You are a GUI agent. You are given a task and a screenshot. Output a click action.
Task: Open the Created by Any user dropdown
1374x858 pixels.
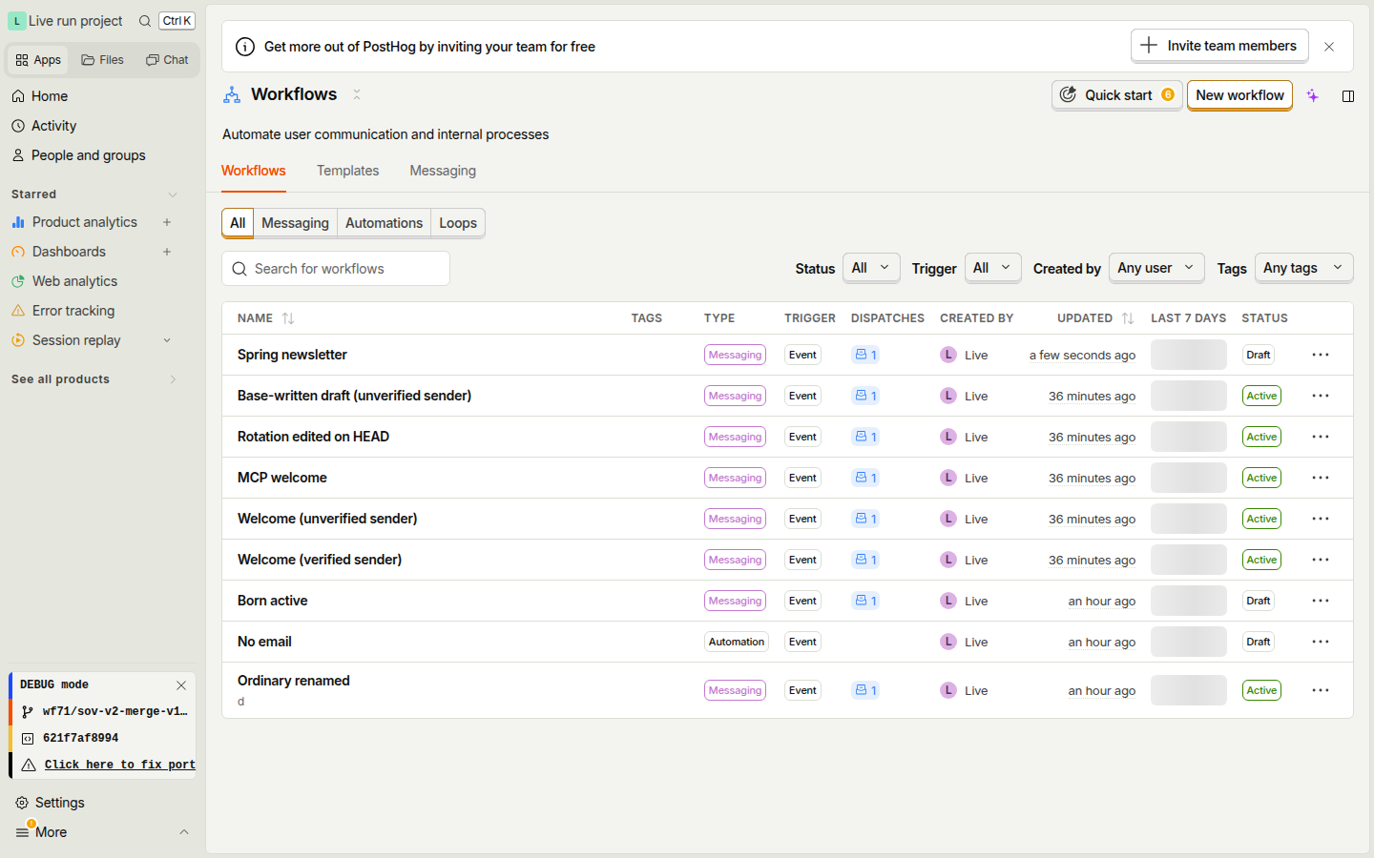pos(1156,268)
